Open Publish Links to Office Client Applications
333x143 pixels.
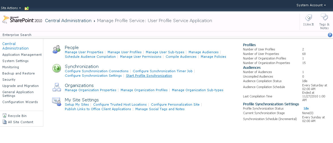tap(98, 109)
